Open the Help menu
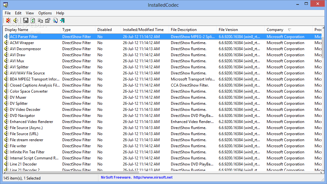327x184 pixels. 60,13
